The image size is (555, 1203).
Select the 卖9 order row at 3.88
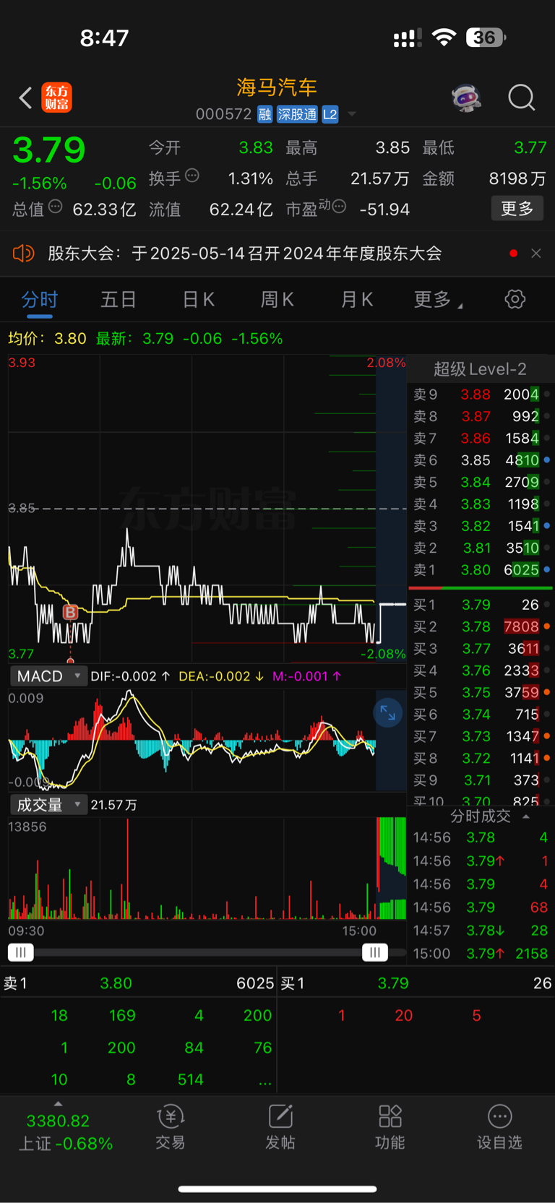coord(481,394)
